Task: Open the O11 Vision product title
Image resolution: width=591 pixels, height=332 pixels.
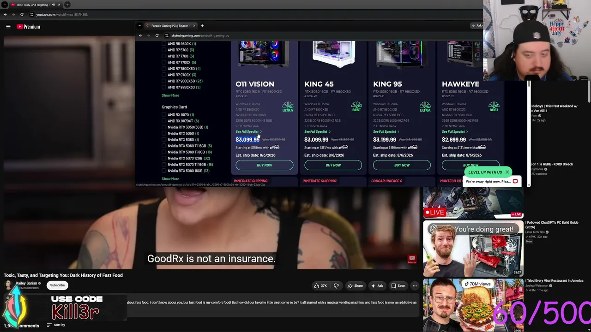Action: click(x=255, y=84)
